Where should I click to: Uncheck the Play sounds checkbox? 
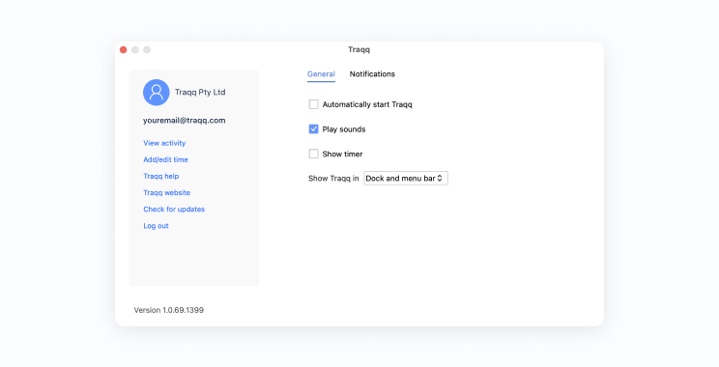coord(314,129)
